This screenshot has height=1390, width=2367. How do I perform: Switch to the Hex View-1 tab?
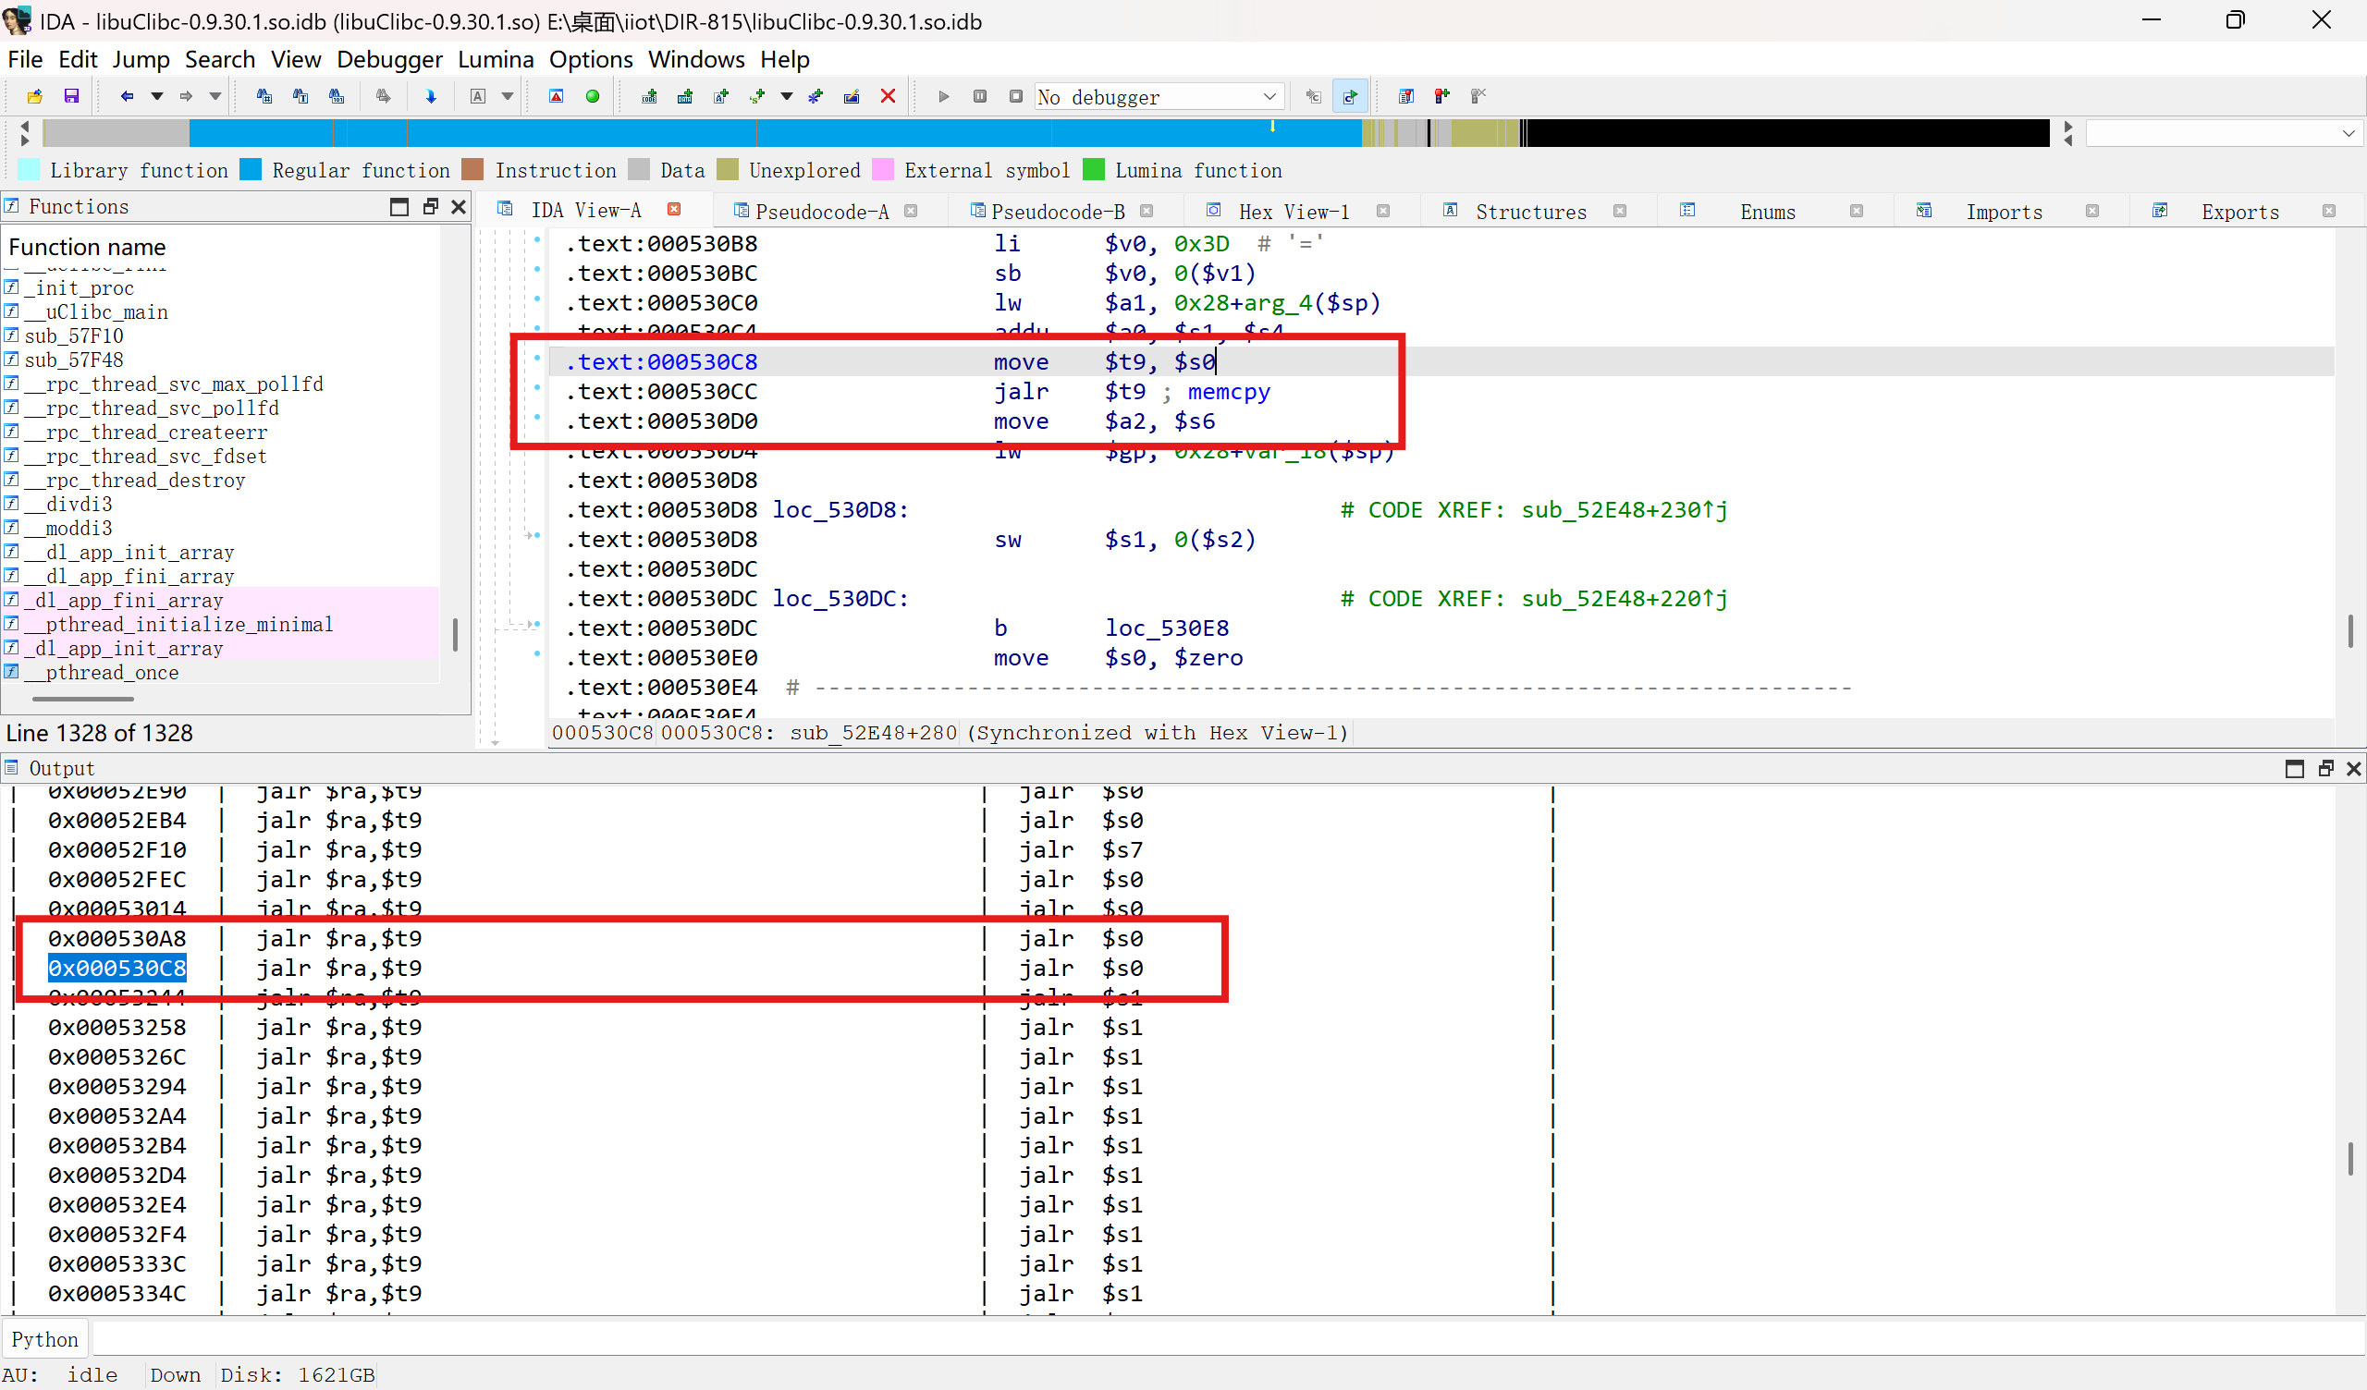click(1294, 212)
